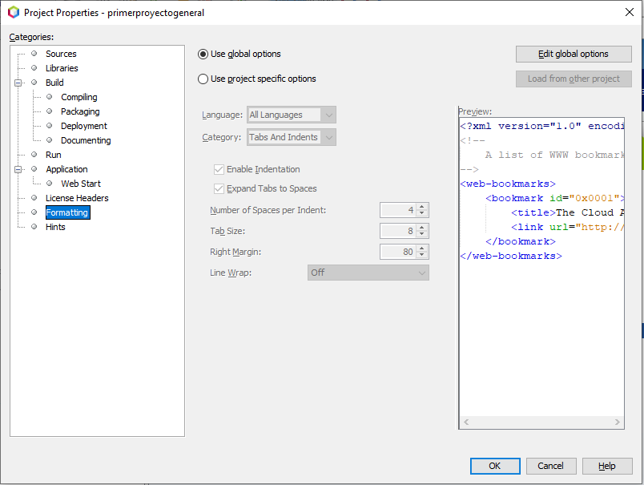Click the bullet icon beside Hints
The image size is (644, 485).
34,227
